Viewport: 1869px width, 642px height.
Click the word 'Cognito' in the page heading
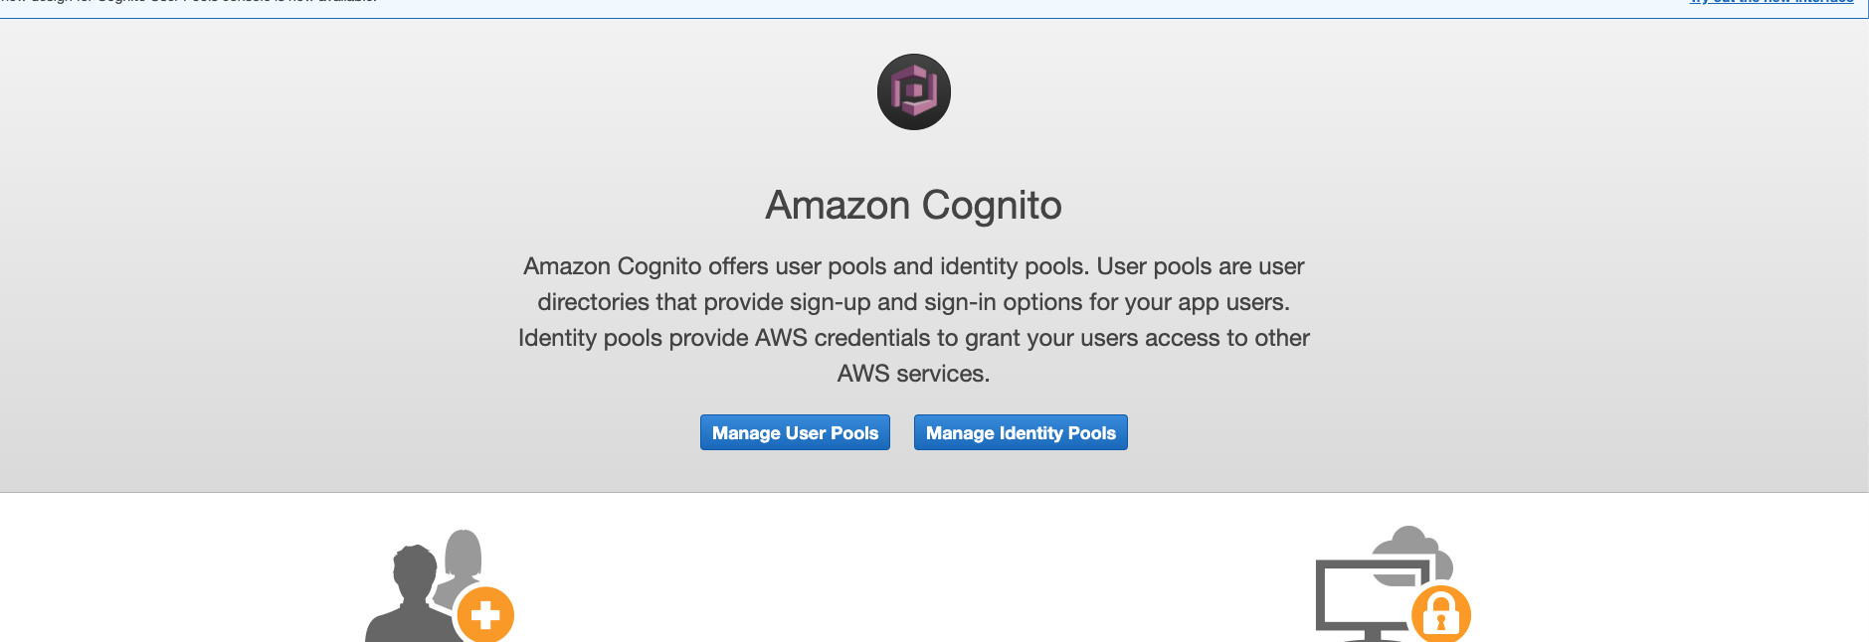click(992, 206)
